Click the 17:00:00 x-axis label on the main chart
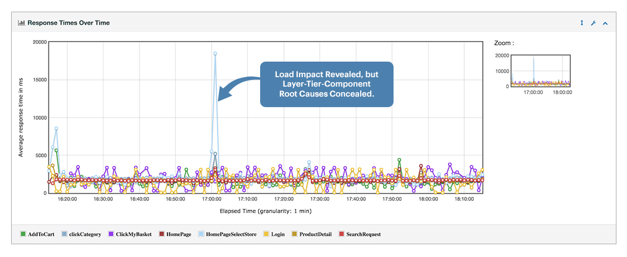 (x=212, y=199)
